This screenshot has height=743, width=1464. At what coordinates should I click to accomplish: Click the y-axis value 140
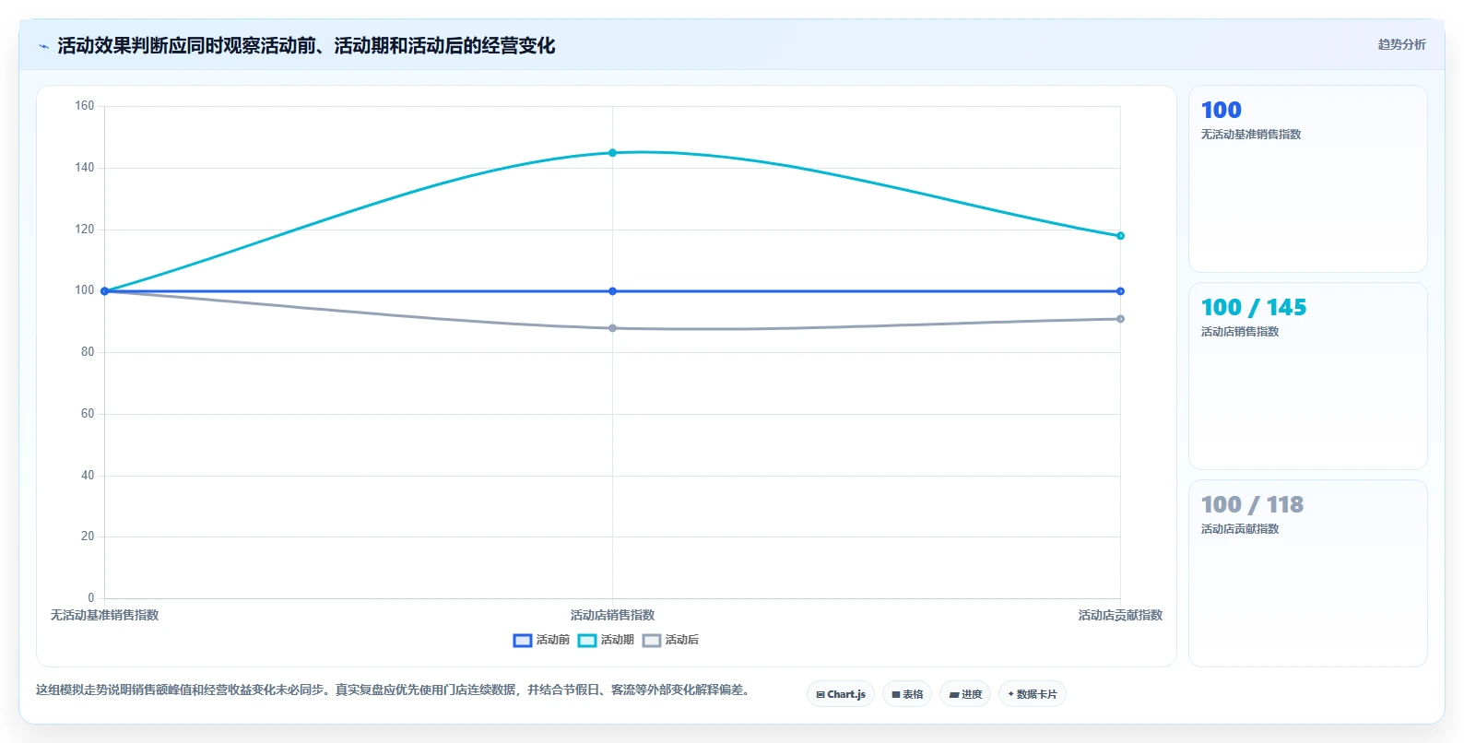click(x=85, y=168)
